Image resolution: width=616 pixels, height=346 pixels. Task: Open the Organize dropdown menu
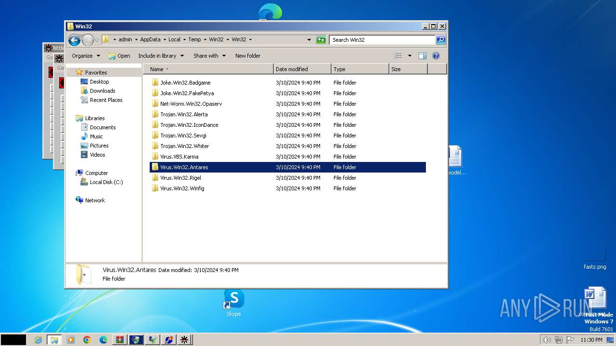click(86, 56)
